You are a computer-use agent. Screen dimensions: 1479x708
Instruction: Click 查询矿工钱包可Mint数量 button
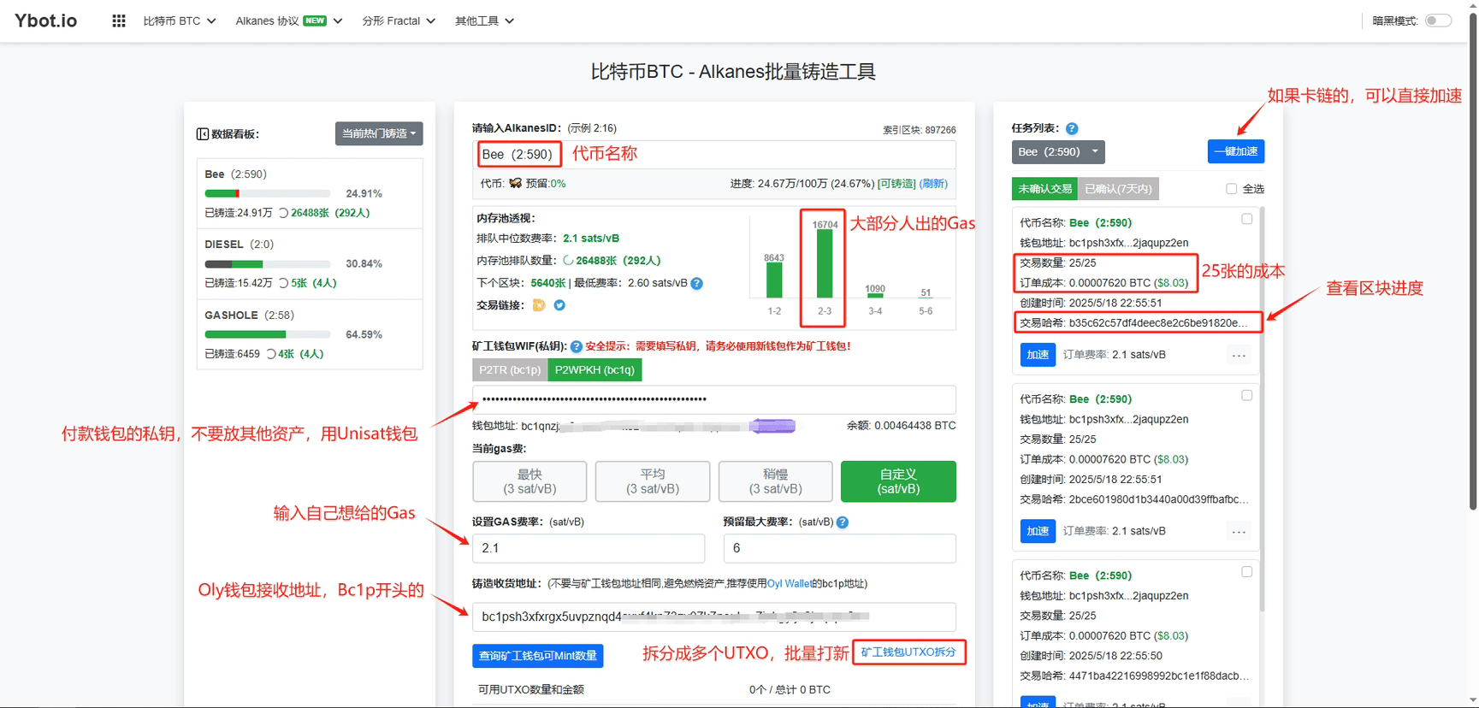tap(538, 656)
